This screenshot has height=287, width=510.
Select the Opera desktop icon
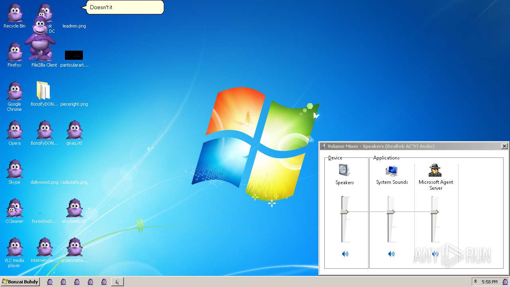point(14,134)
